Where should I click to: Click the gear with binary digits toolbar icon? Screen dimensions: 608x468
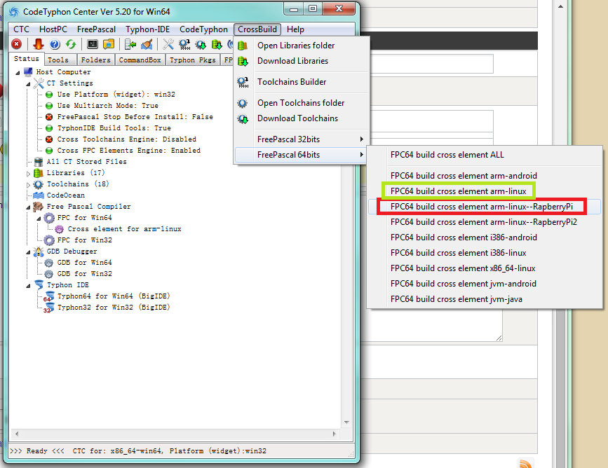pos(184,44)
